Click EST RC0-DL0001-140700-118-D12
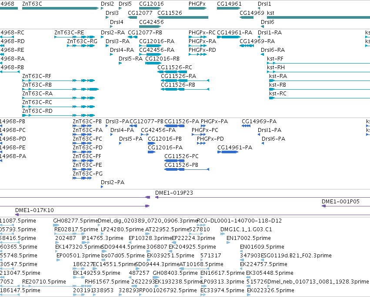Image resolution: width=370 pixels, height=297 pixels. tap(239, 220)
